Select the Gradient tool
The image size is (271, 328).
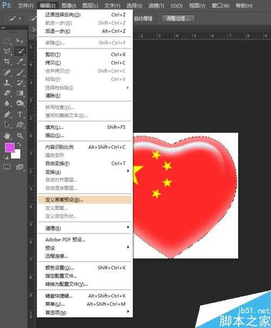click(20, 93)
